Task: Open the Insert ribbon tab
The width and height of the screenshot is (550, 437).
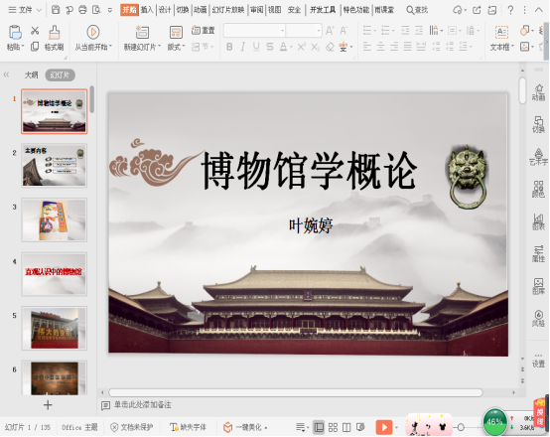Action: 147,10
